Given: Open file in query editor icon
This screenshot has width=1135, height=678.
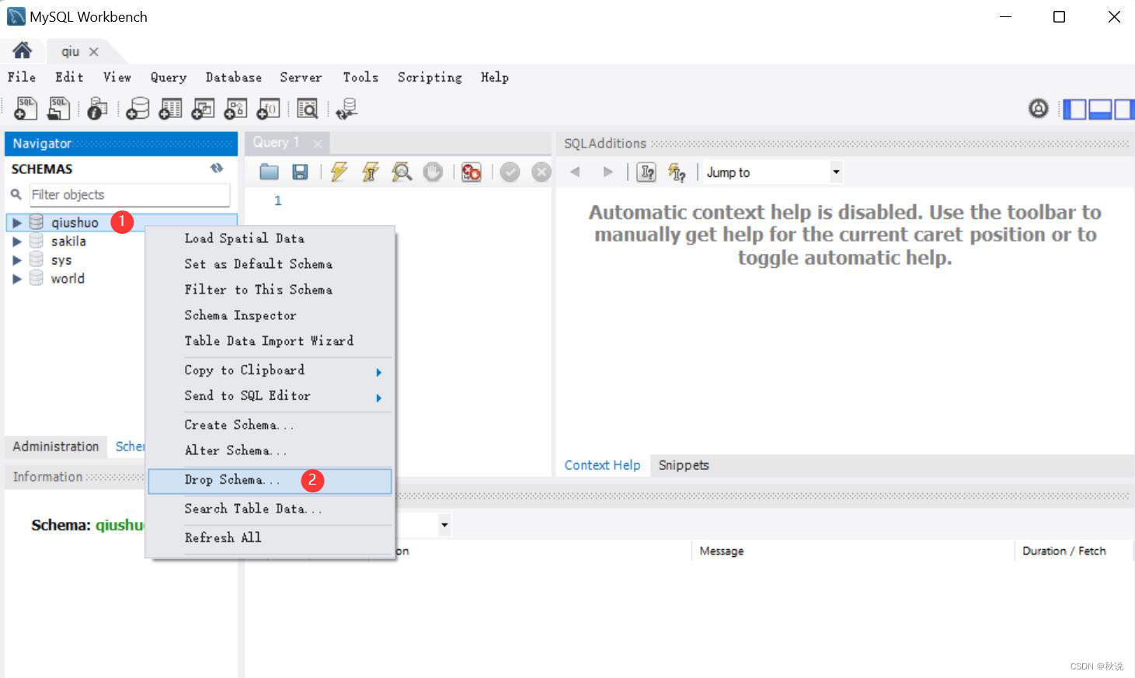Looking at the screenshot, I should (269, 172).
